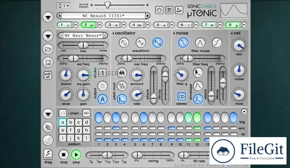Click the osc/noise mix slider

pyautogui.click(x=83, y=45)
